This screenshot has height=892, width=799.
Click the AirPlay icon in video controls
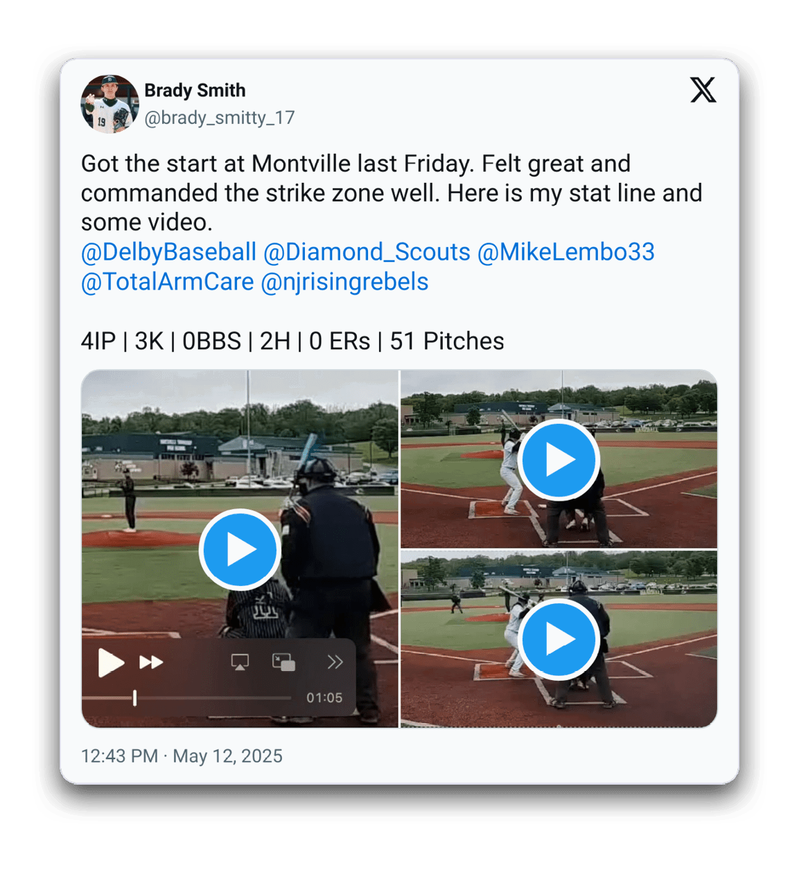pos(240,663)
